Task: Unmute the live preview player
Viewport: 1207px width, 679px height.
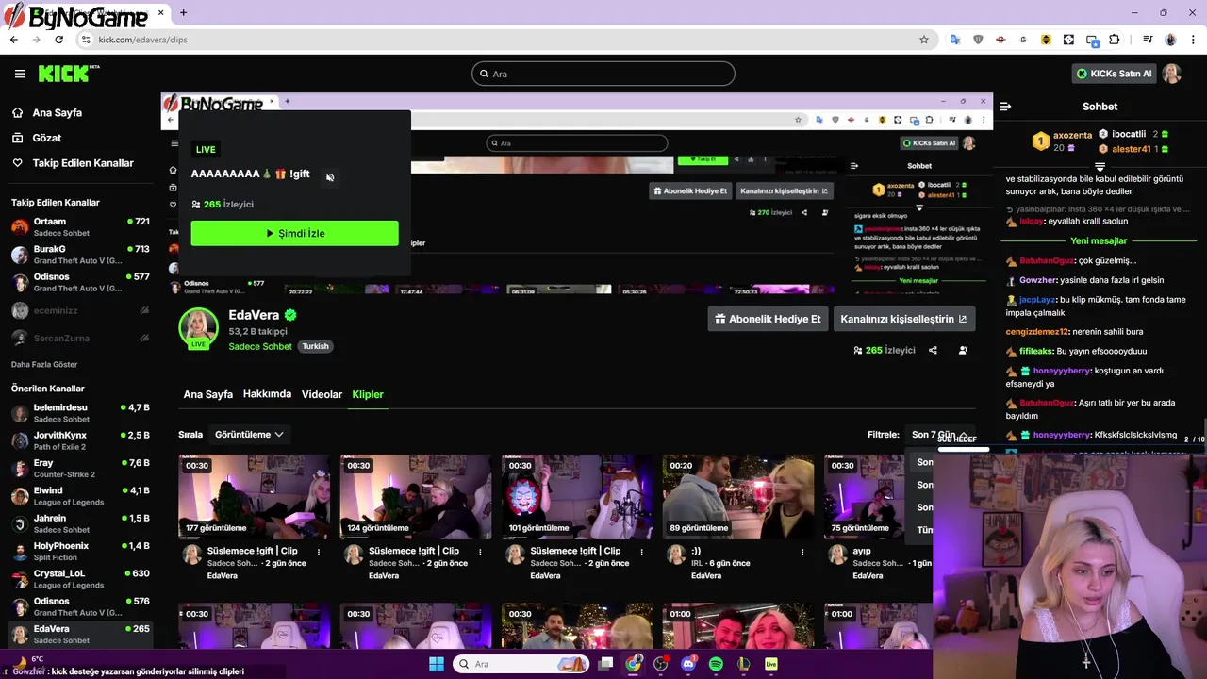Action: point(330,177)
